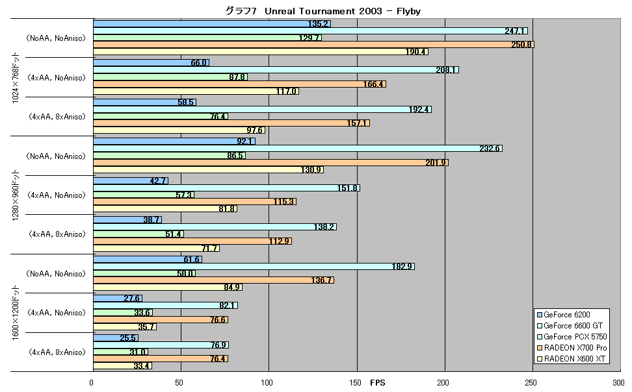
Task: Click the 86.5 bar value label
Action: pyautogui.click(x=235, y=155)
